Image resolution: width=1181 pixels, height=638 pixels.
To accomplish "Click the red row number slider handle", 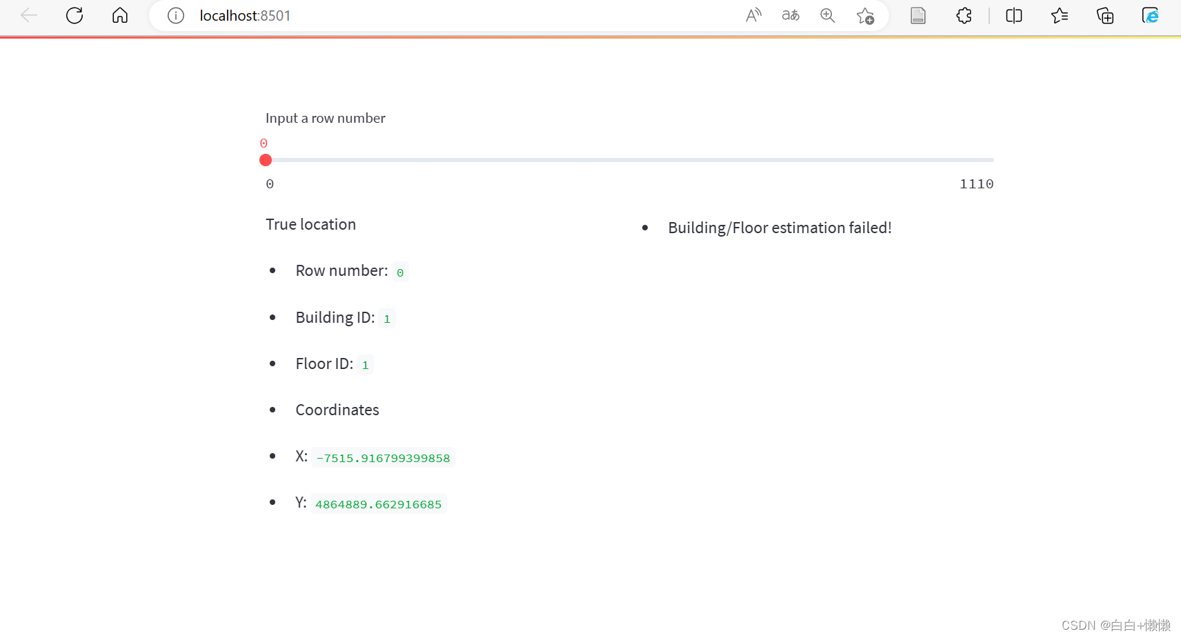I will (266, 160).
